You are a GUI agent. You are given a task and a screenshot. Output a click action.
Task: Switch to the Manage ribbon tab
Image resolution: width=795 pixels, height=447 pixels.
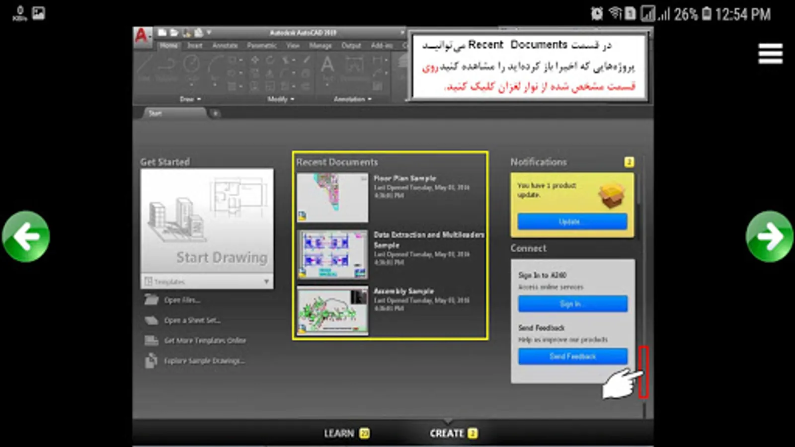click(320, 46)
